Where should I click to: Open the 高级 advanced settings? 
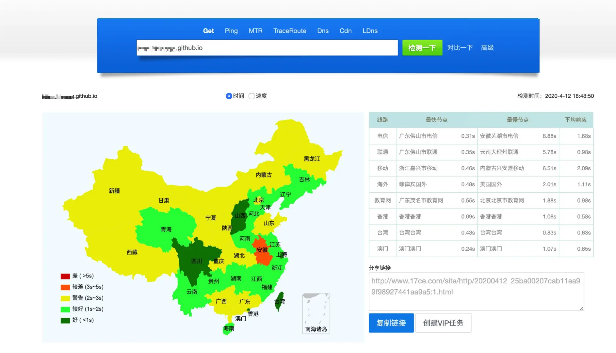pos(487,47)
